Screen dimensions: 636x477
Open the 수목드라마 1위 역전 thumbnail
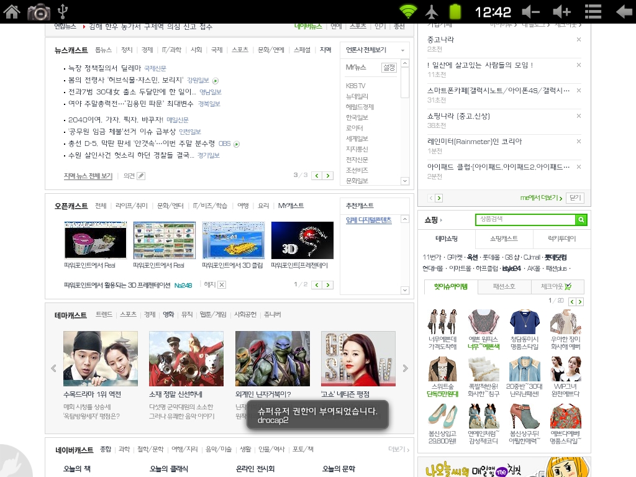(x=101, y=358)
